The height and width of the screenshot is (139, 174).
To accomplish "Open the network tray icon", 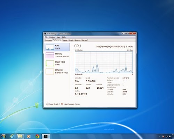I will (x=166, y=137).
